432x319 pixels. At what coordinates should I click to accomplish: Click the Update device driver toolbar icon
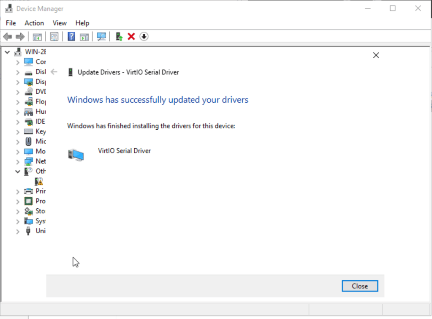coord(119,37)
